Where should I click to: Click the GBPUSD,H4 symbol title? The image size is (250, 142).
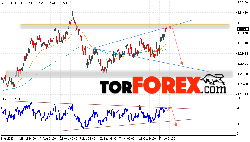click(14, 3)
